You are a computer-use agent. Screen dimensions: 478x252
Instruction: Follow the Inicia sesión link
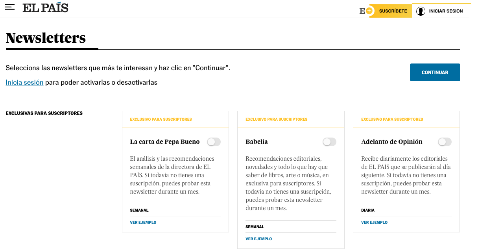(x=24, y=82)
